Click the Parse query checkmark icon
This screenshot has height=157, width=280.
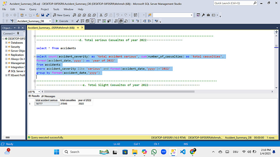(x=77, y=21)
